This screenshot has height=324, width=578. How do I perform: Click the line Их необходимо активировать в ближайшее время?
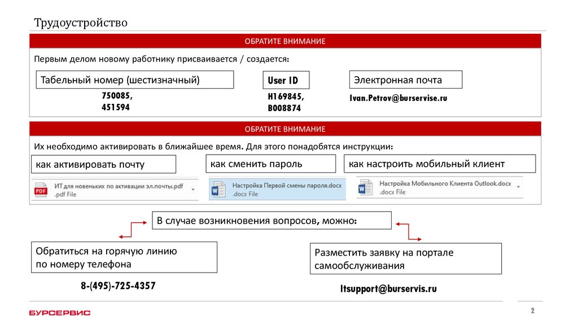click(213, 146)
